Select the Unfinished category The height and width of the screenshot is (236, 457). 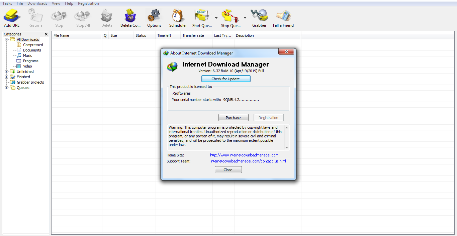pyautogui.click(x=25, y=72)
